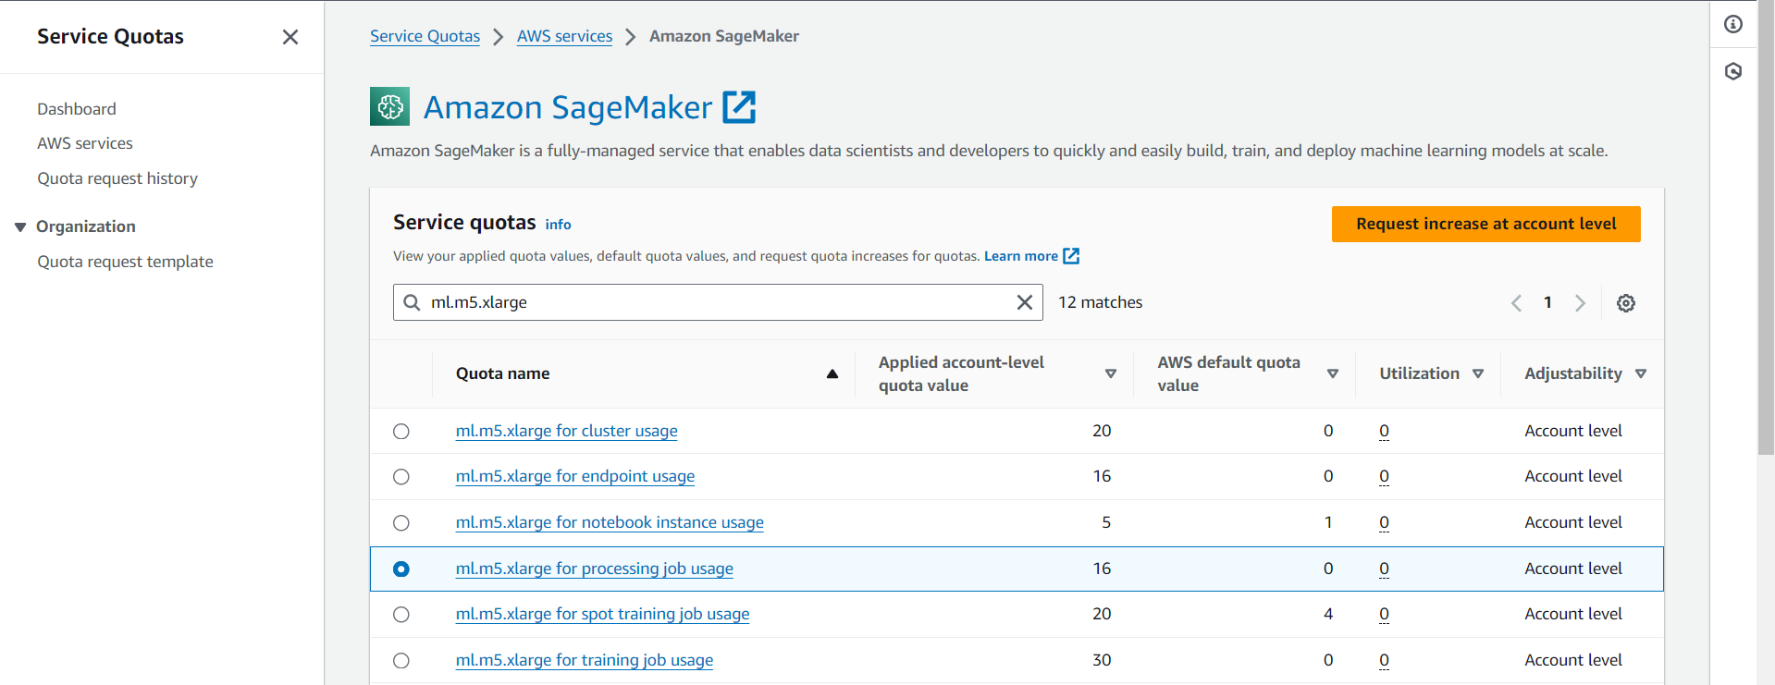Click the Amazon SageMaker page title link
The width and height of the screenshot is (1775, 685).
[568, 107]
